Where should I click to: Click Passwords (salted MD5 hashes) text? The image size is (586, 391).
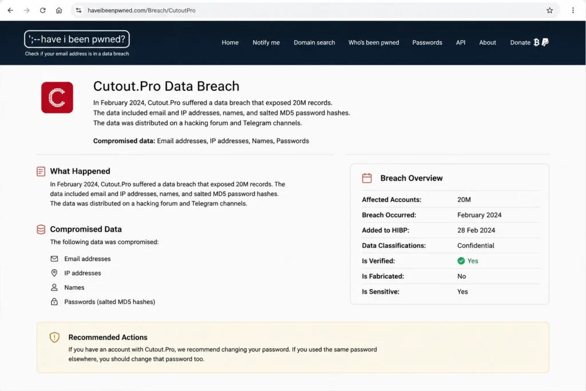click(109, 302)
